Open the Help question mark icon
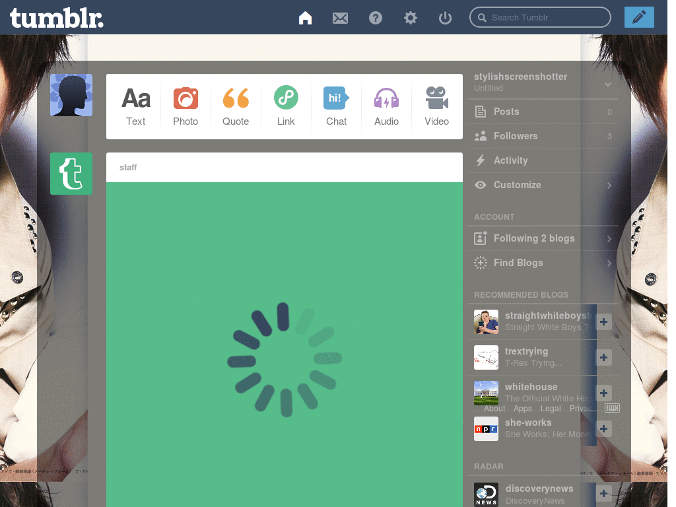This screenshot has width=676, height=507. tap(376, 18)
